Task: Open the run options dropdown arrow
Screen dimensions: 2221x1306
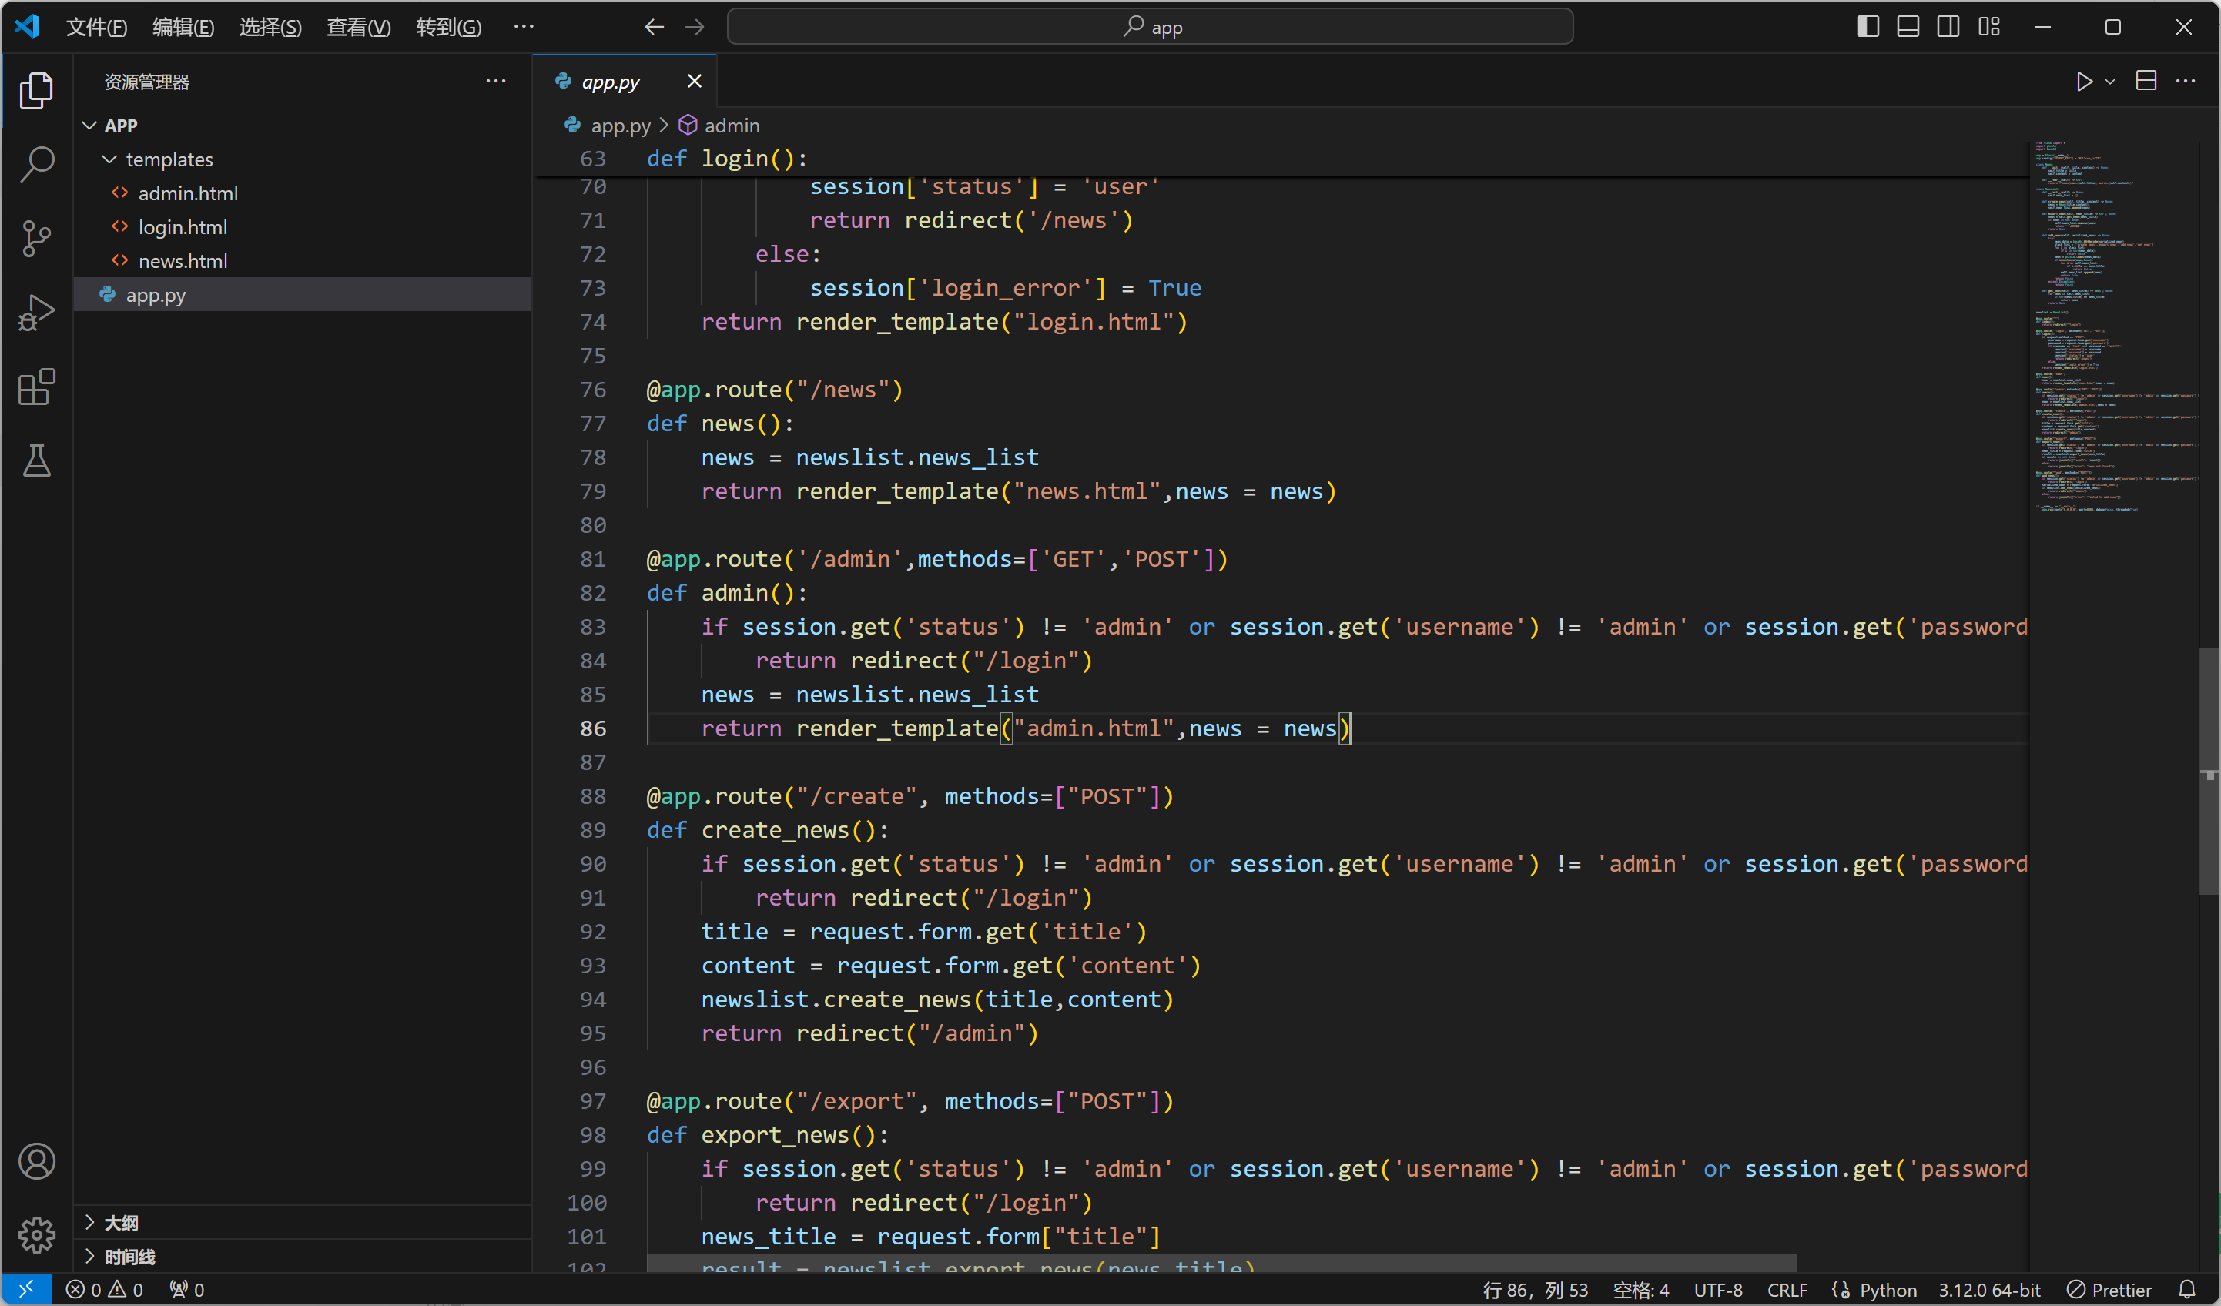Action: [2110, 82]
